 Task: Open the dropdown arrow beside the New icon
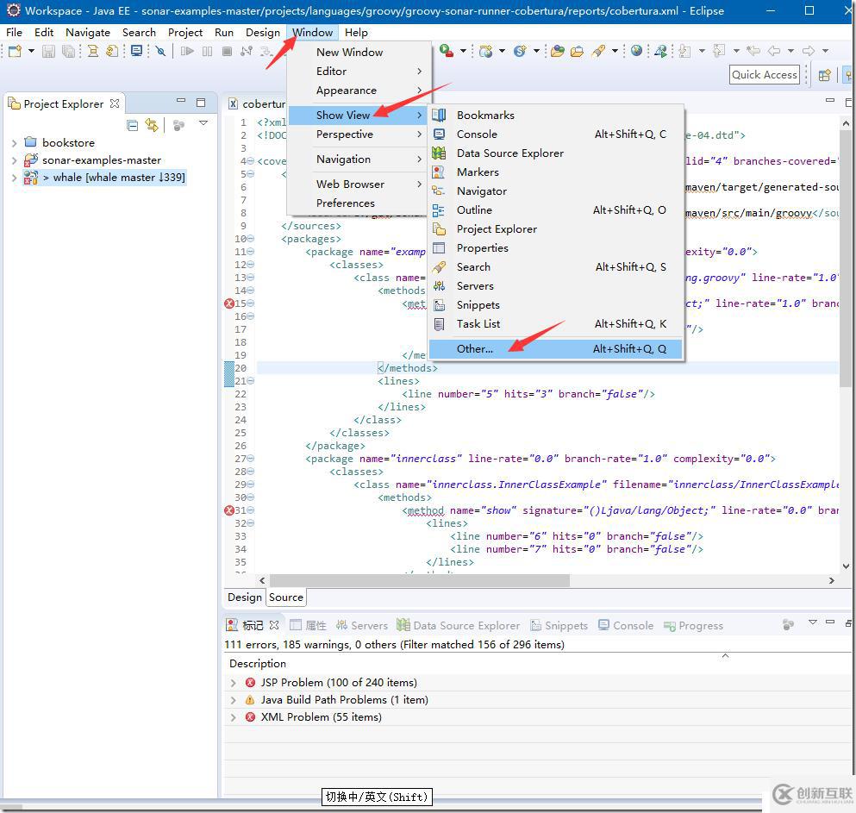pyautogui.click(x=31, y=51)
